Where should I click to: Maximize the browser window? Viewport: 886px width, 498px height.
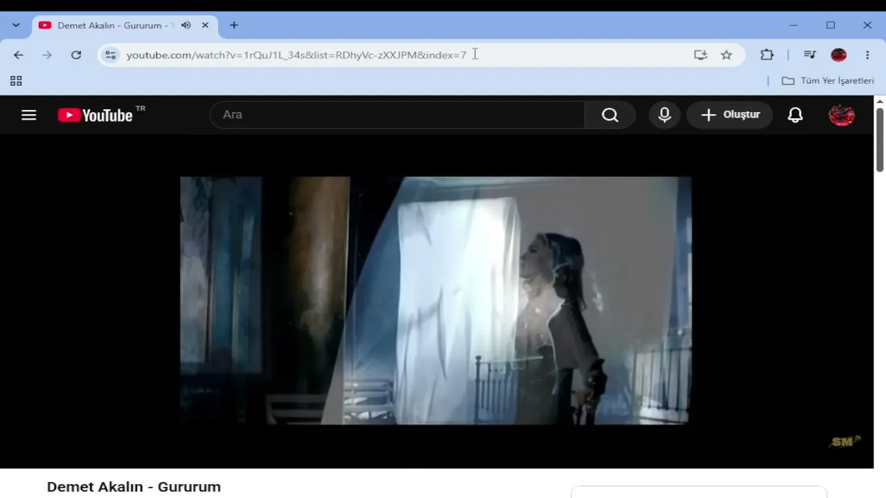[831, 26]
